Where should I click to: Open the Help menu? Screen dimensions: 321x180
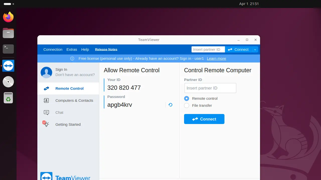pos(85,49)
